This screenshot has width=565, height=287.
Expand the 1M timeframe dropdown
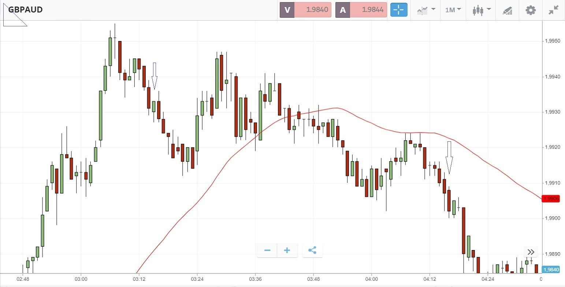coord(453,10)
